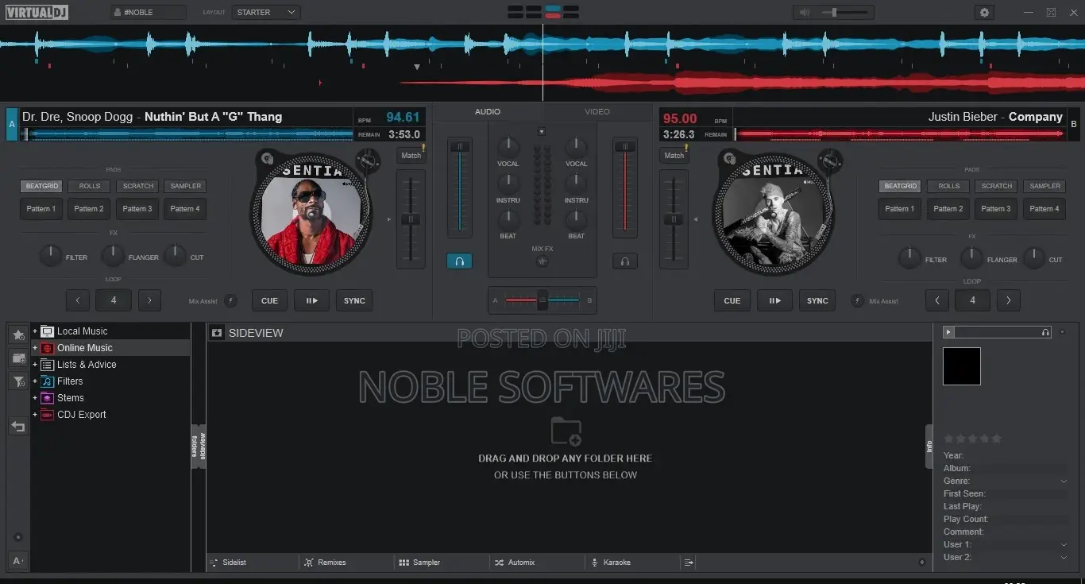
Task: Click the back arrow sidebar icon
Action: click(18, 427)
